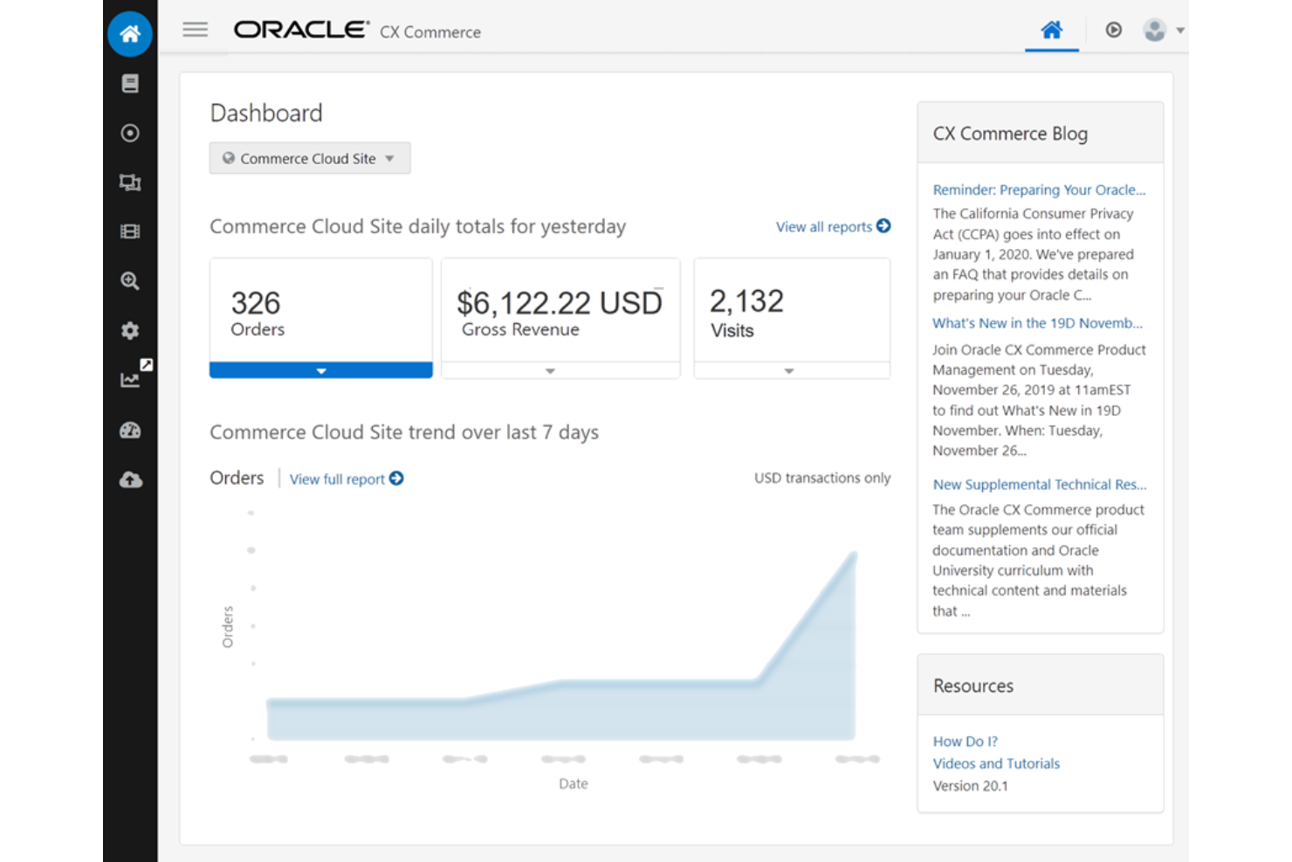
Task: Open the cloud upload Publishing icon
Action: [130, 479]
